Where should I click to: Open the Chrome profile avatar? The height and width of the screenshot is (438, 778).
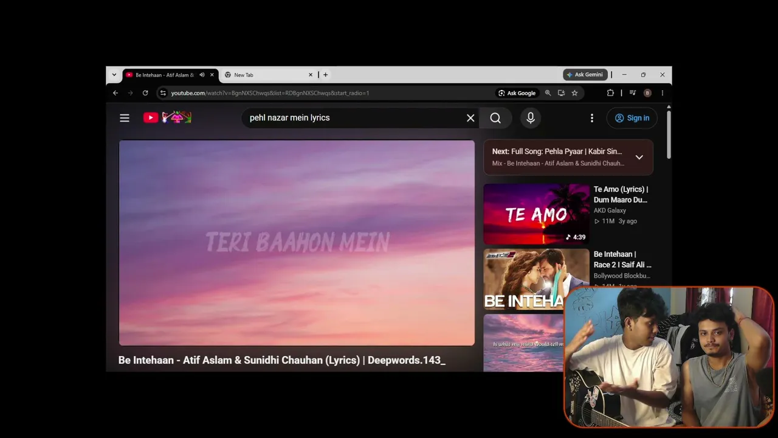(647, 93)
